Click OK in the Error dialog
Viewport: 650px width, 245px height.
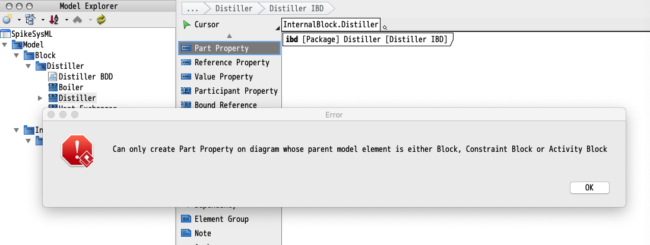point(589,187)
